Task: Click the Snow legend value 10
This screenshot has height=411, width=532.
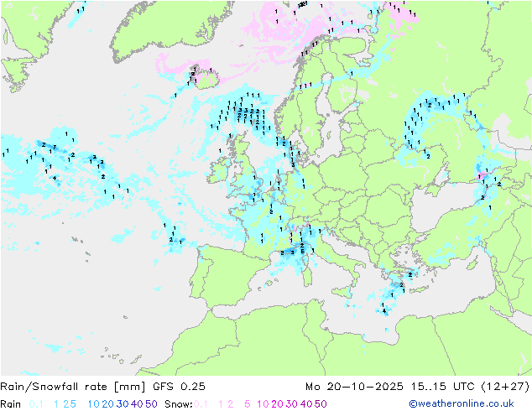Action: point(263,404)
